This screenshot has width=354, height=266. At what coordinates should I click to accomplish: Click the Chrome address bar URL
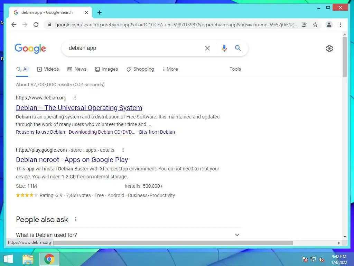tap(176, 25)
